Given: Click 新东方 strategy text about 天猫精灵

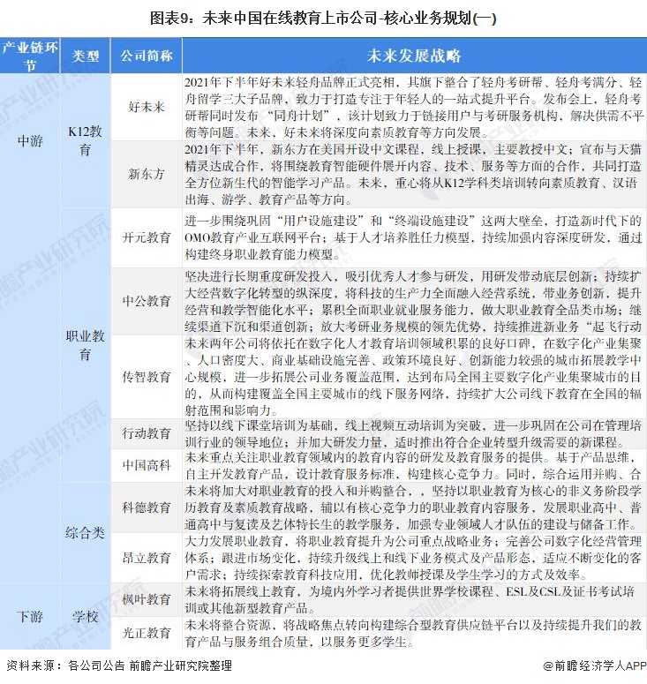Looking at the screenshot, I should [x=414, y=174].
